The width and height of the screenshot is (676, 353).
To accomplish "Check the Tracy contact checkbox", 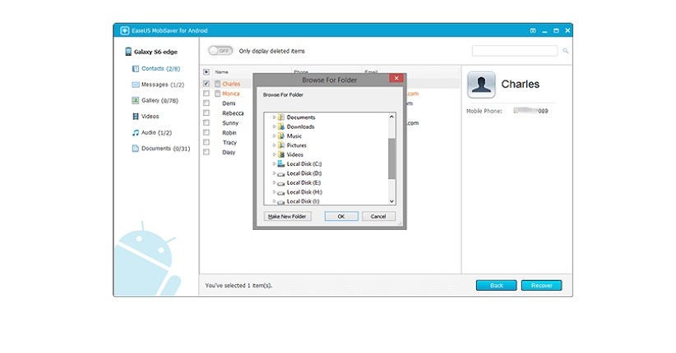I will [x=206, y=142].
